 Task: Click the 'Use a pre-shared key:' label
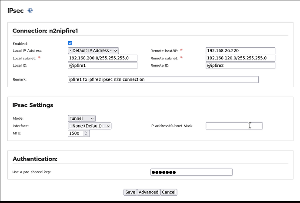tap(32, 172)
